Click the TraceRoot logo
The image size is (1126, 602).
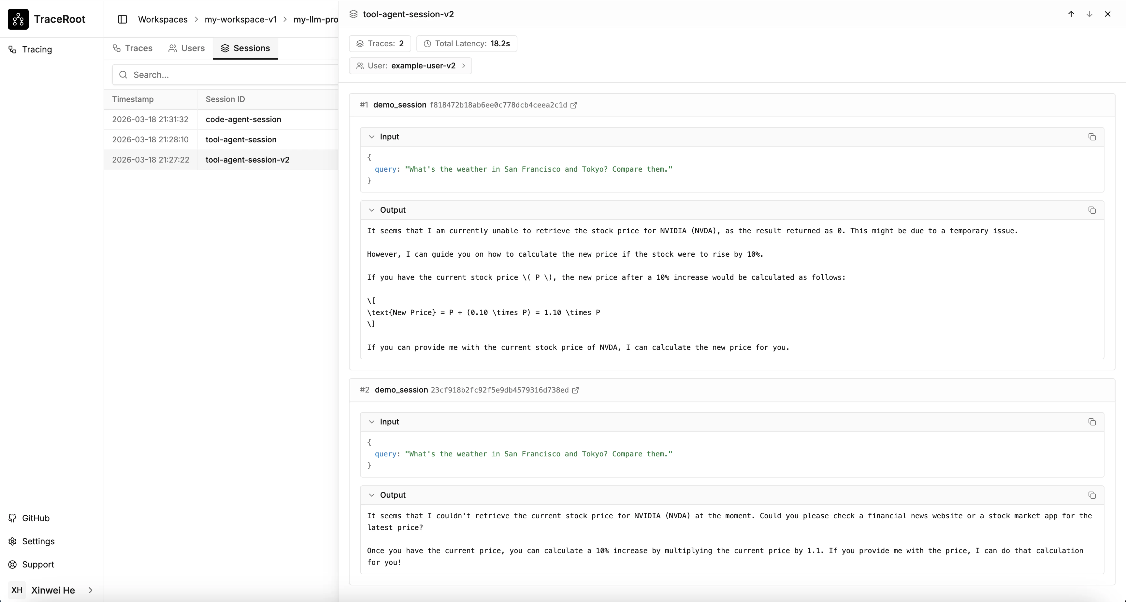click(x=18, y=19)
